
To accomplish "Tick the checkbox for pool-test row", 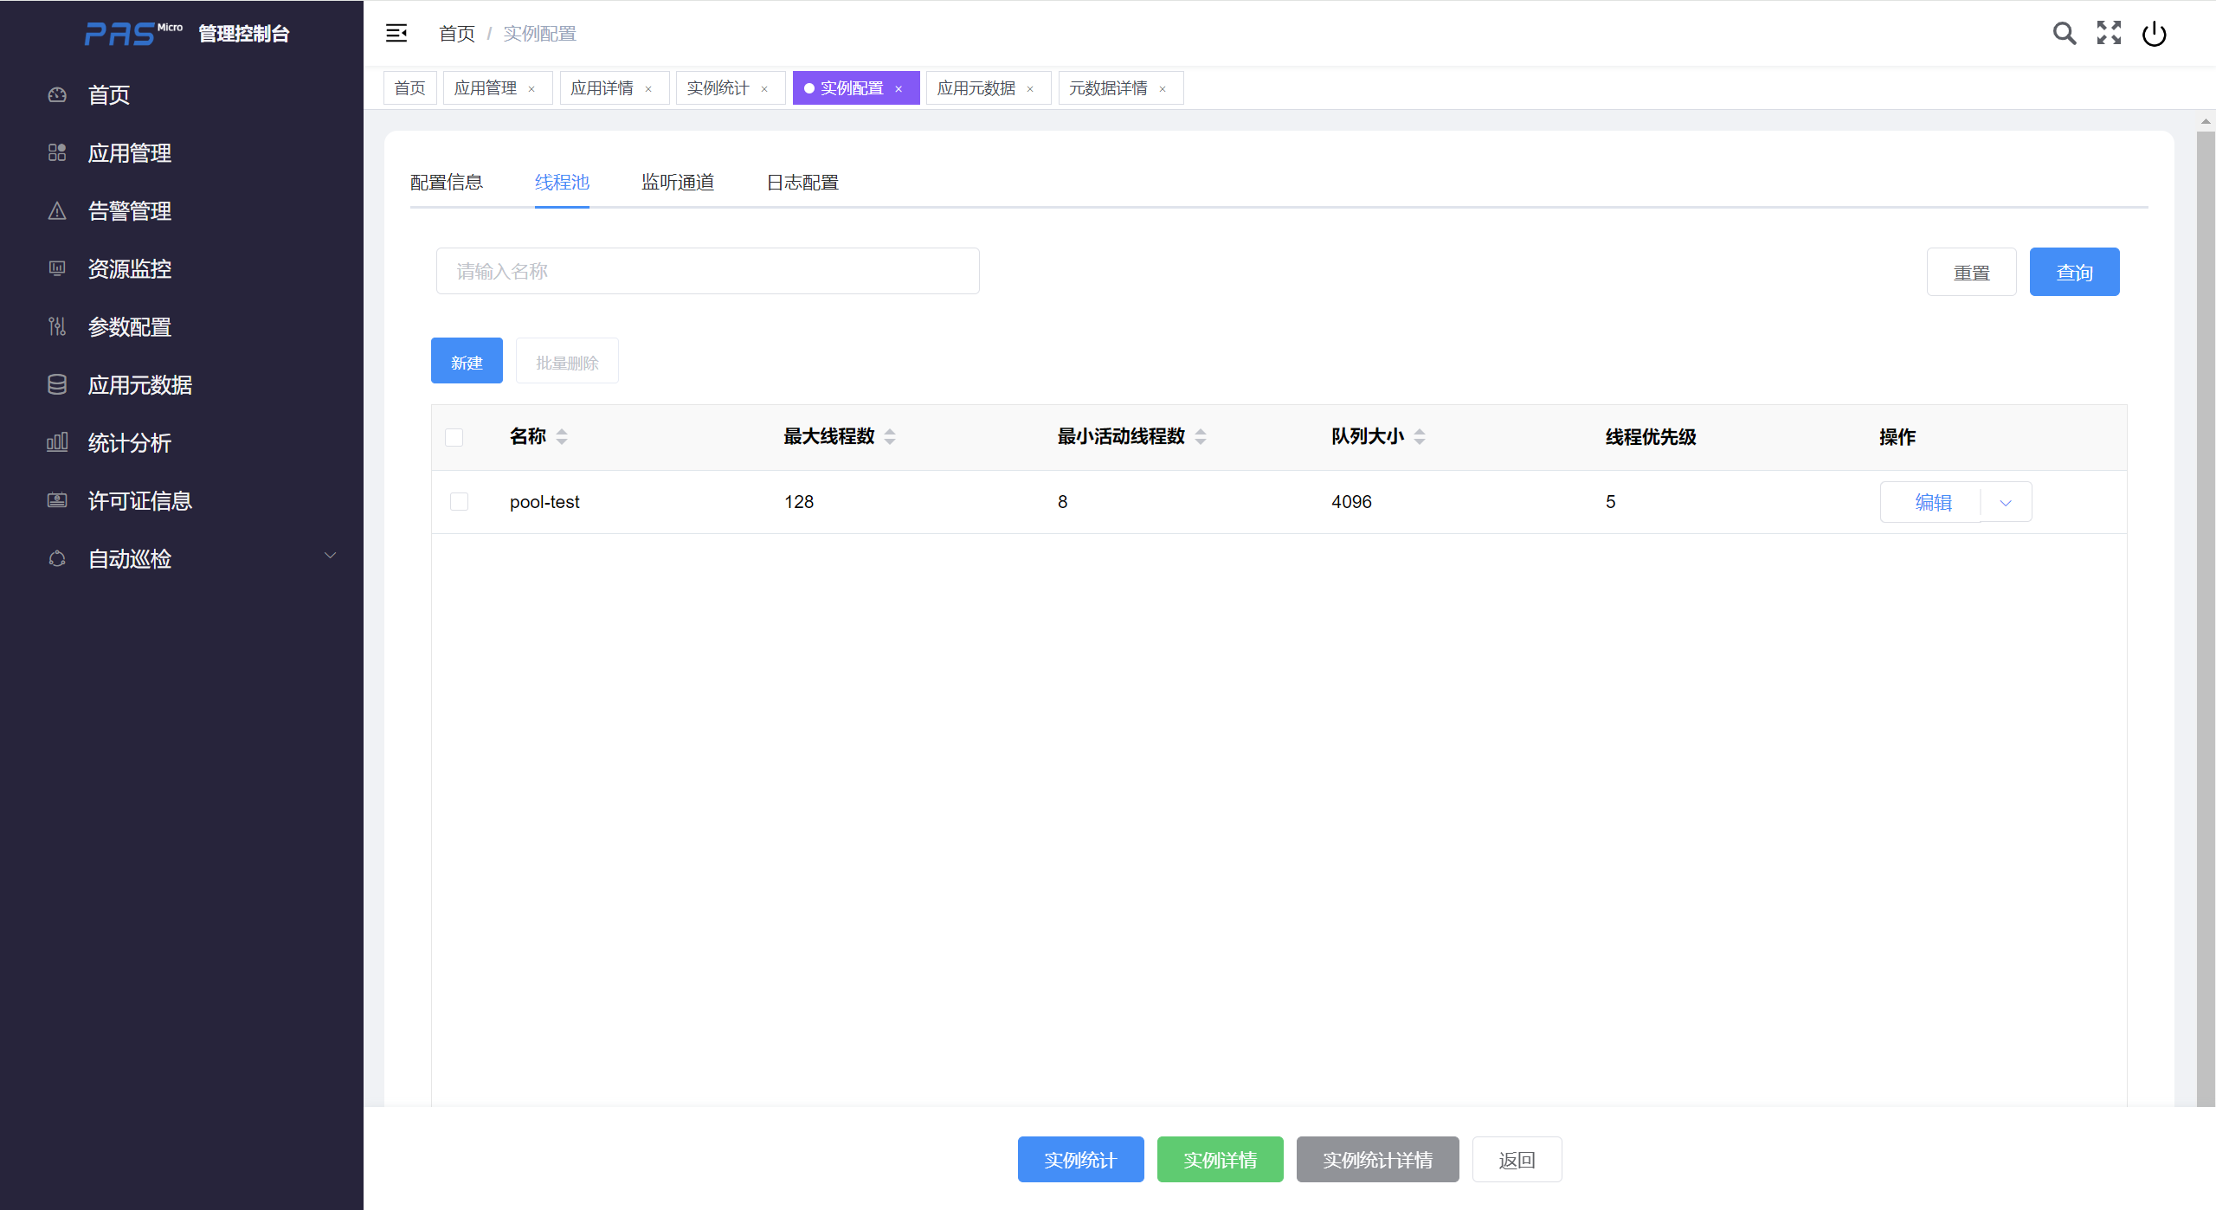I will click(460, 502).
